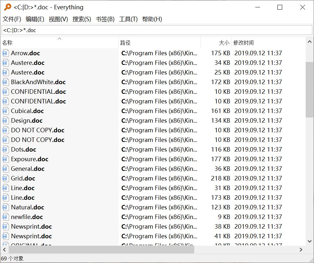
Task: Open the 书签(B) menu
Action: (x=105, y=19)
